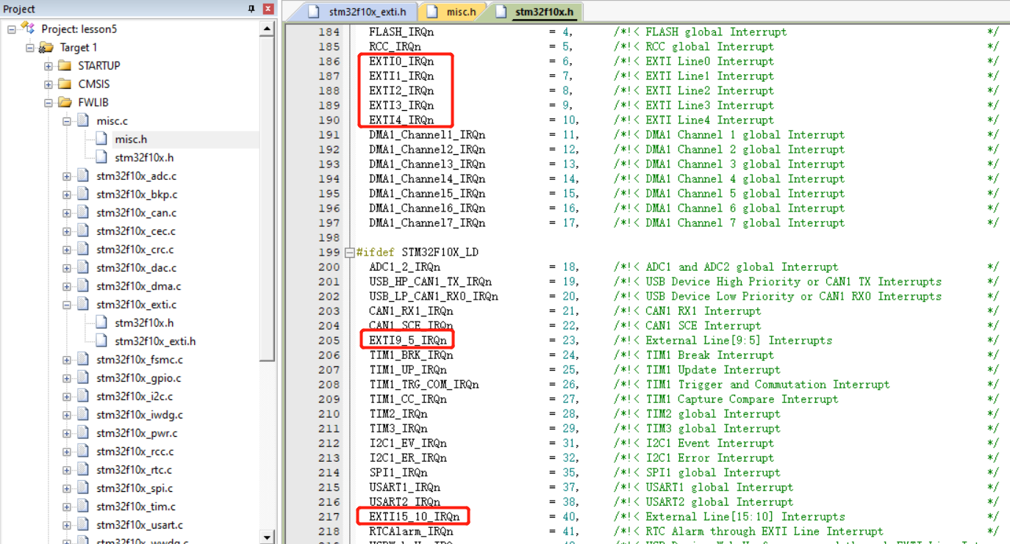Click the misc.h file icon in tree
This screenshot has width=1010, height=544.
tap(101, 139)
